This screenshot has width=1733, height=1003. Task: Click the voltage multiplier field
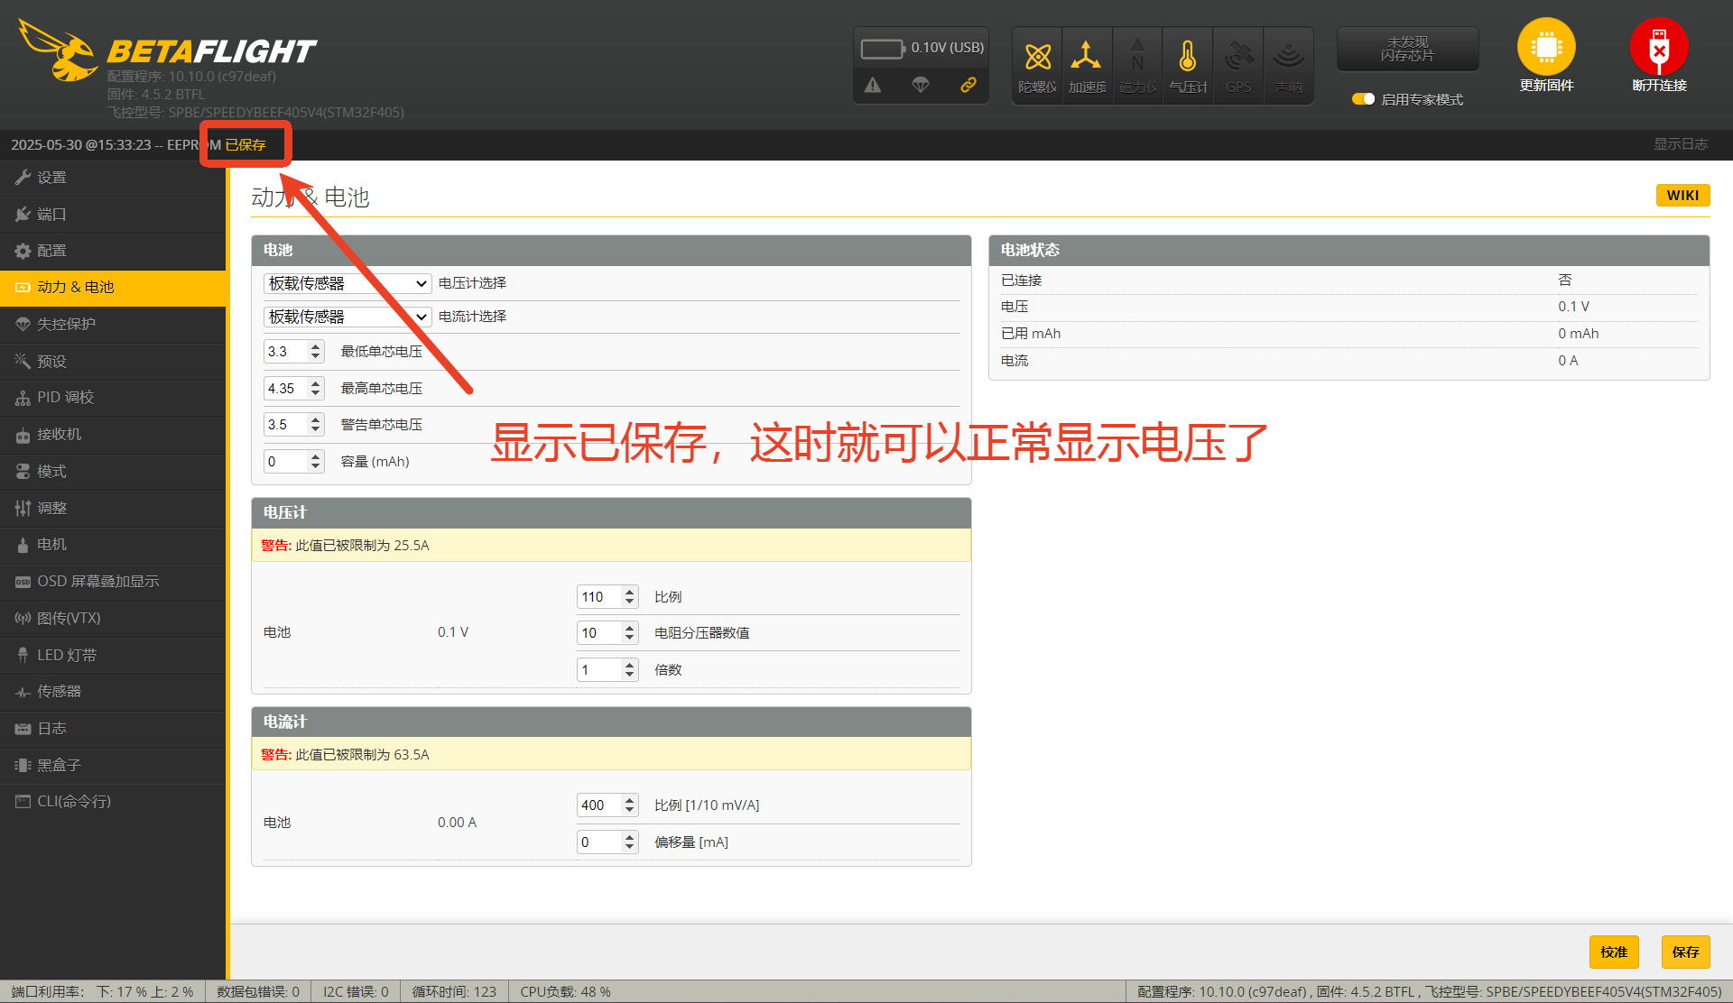pyautogui.click(x=607, y=670)
